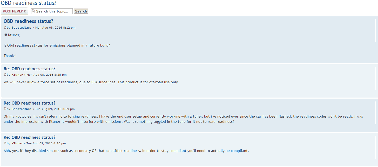
Task: Click the post icon beside first Boostedtaco post
Action: tap(5, 28)
